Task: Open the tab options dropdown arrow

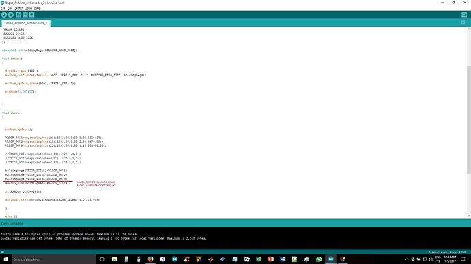Action: click(463, 22)
